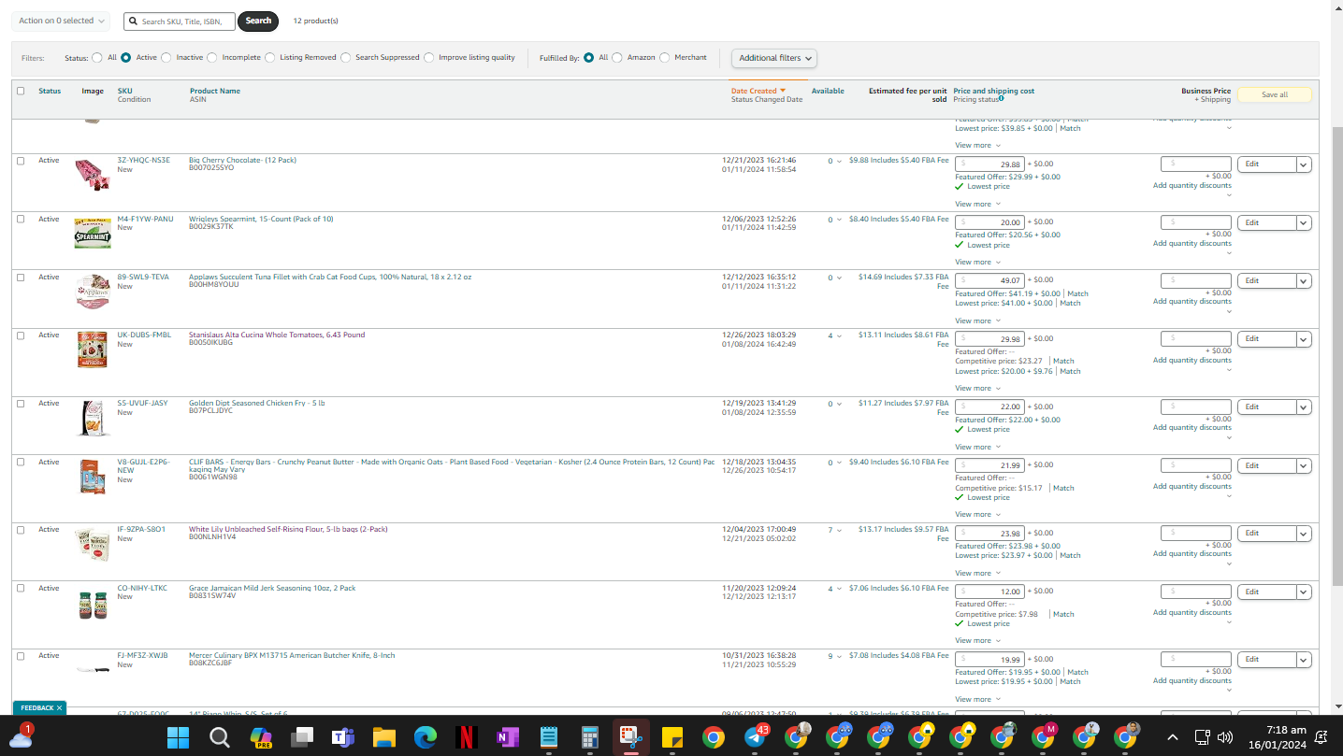Image resolution: width=1343 pixels, height=756 pixels.
Task: Edit price field showing 29.88
Action: pos(989,164)
